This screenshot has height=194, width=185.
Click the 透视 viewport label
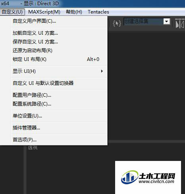coord(33,148)
